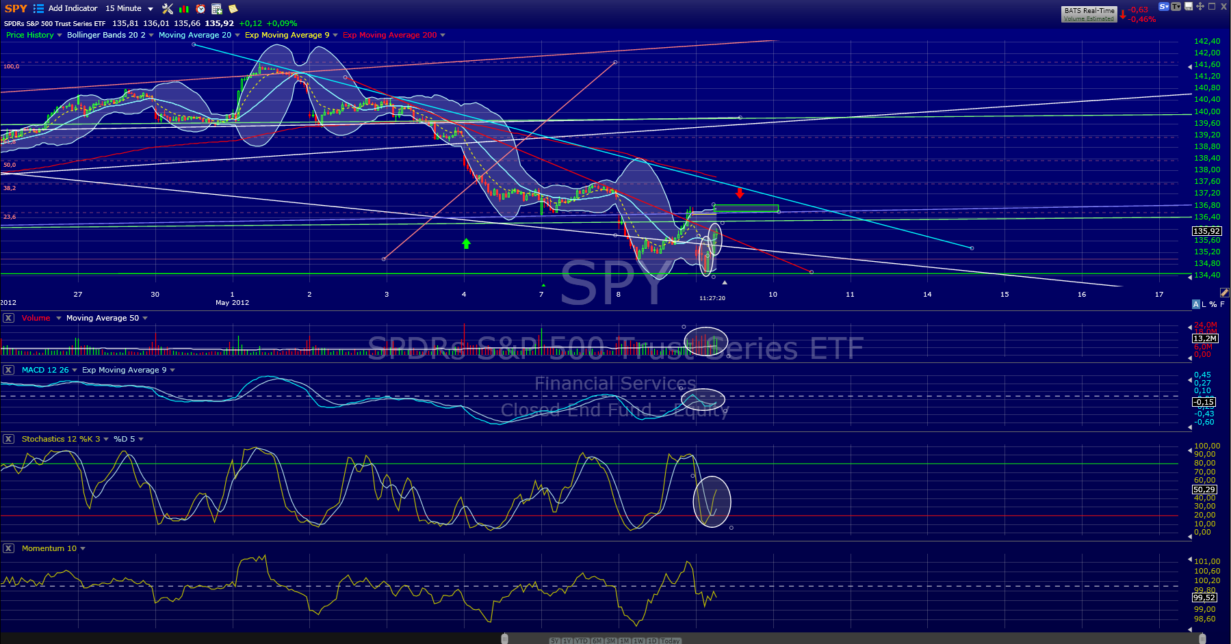Select the 6M time range
Screen dimensions: 1231x644
(597, 641)
